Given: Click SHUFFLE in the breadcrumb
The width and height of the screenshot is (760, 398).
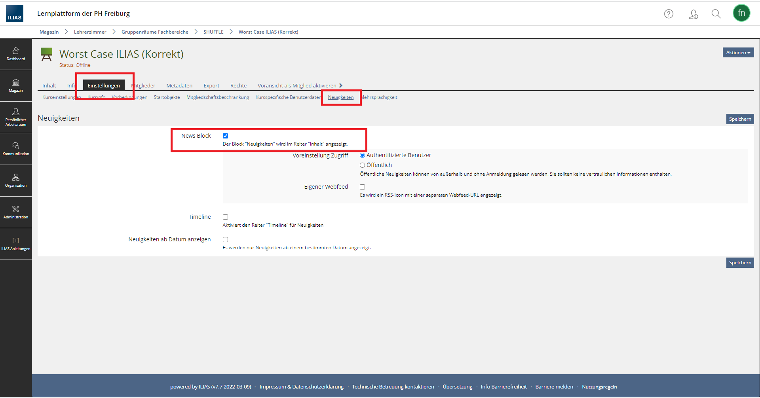Looking at the screenshot, I should [x=213, y=32].
